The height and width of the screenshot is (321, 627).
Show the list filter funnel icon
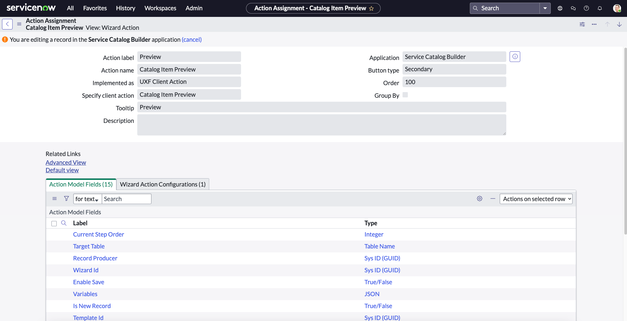coord(66,199)
